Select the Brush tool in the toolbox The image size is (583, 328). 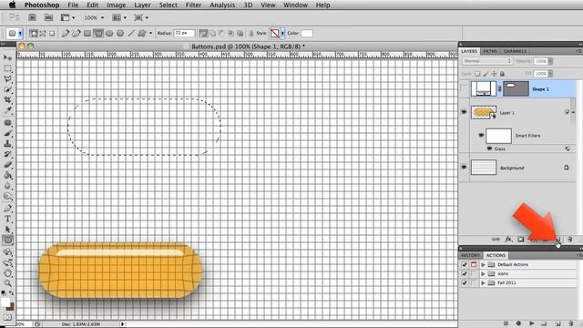click(7, 133)
